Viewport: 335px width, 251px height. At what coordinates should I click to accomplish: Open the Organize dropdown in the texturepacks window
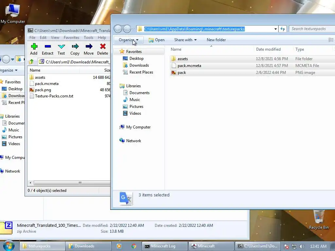pyautogui.click(x=128, y=40)
